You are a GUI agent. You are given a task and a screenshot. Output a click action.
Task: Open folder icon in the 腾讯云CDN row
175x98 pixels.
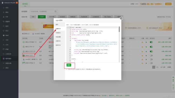[x=142, y=47]
